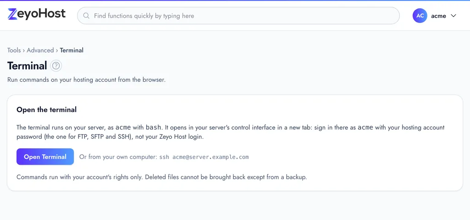470x220 pixels.
Task: Focus the Find functions search field
Action: pyautogui.click(x=238, y=16)
